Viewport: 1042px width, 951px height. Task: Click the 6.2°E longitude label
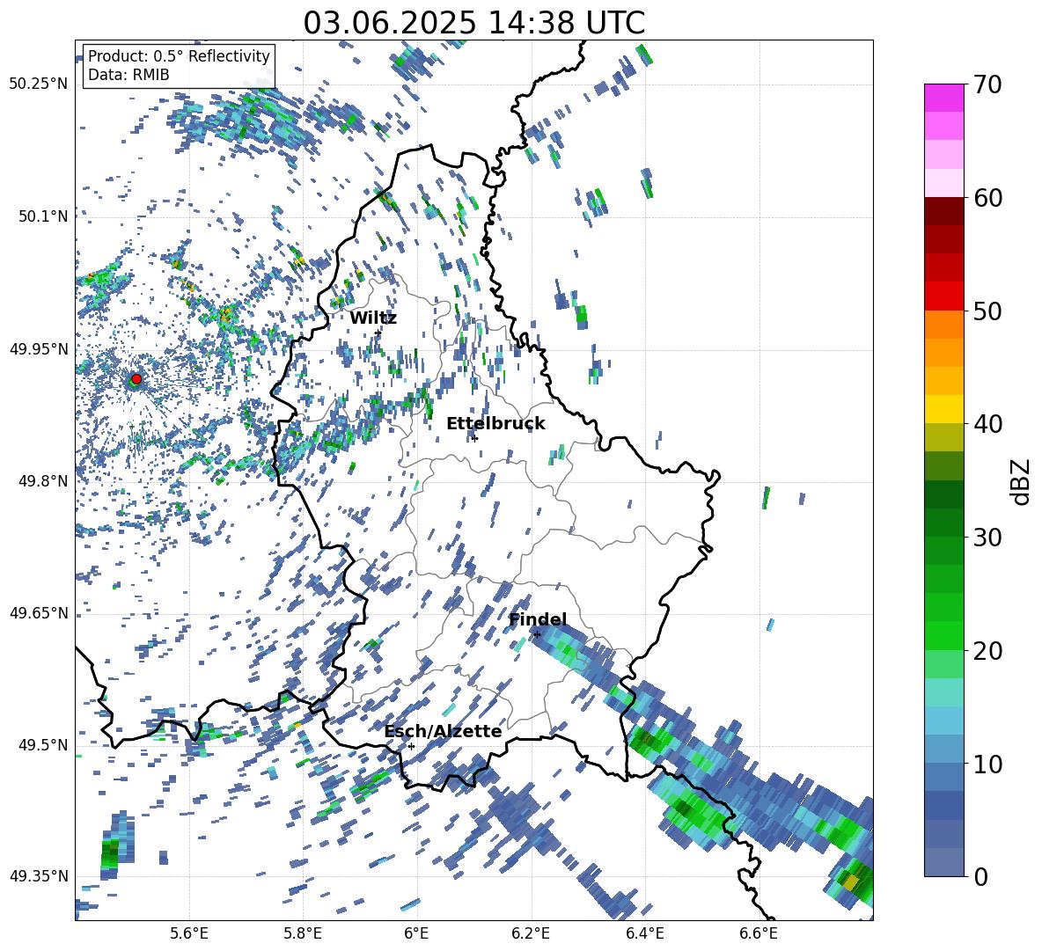(x=531, y=934)
